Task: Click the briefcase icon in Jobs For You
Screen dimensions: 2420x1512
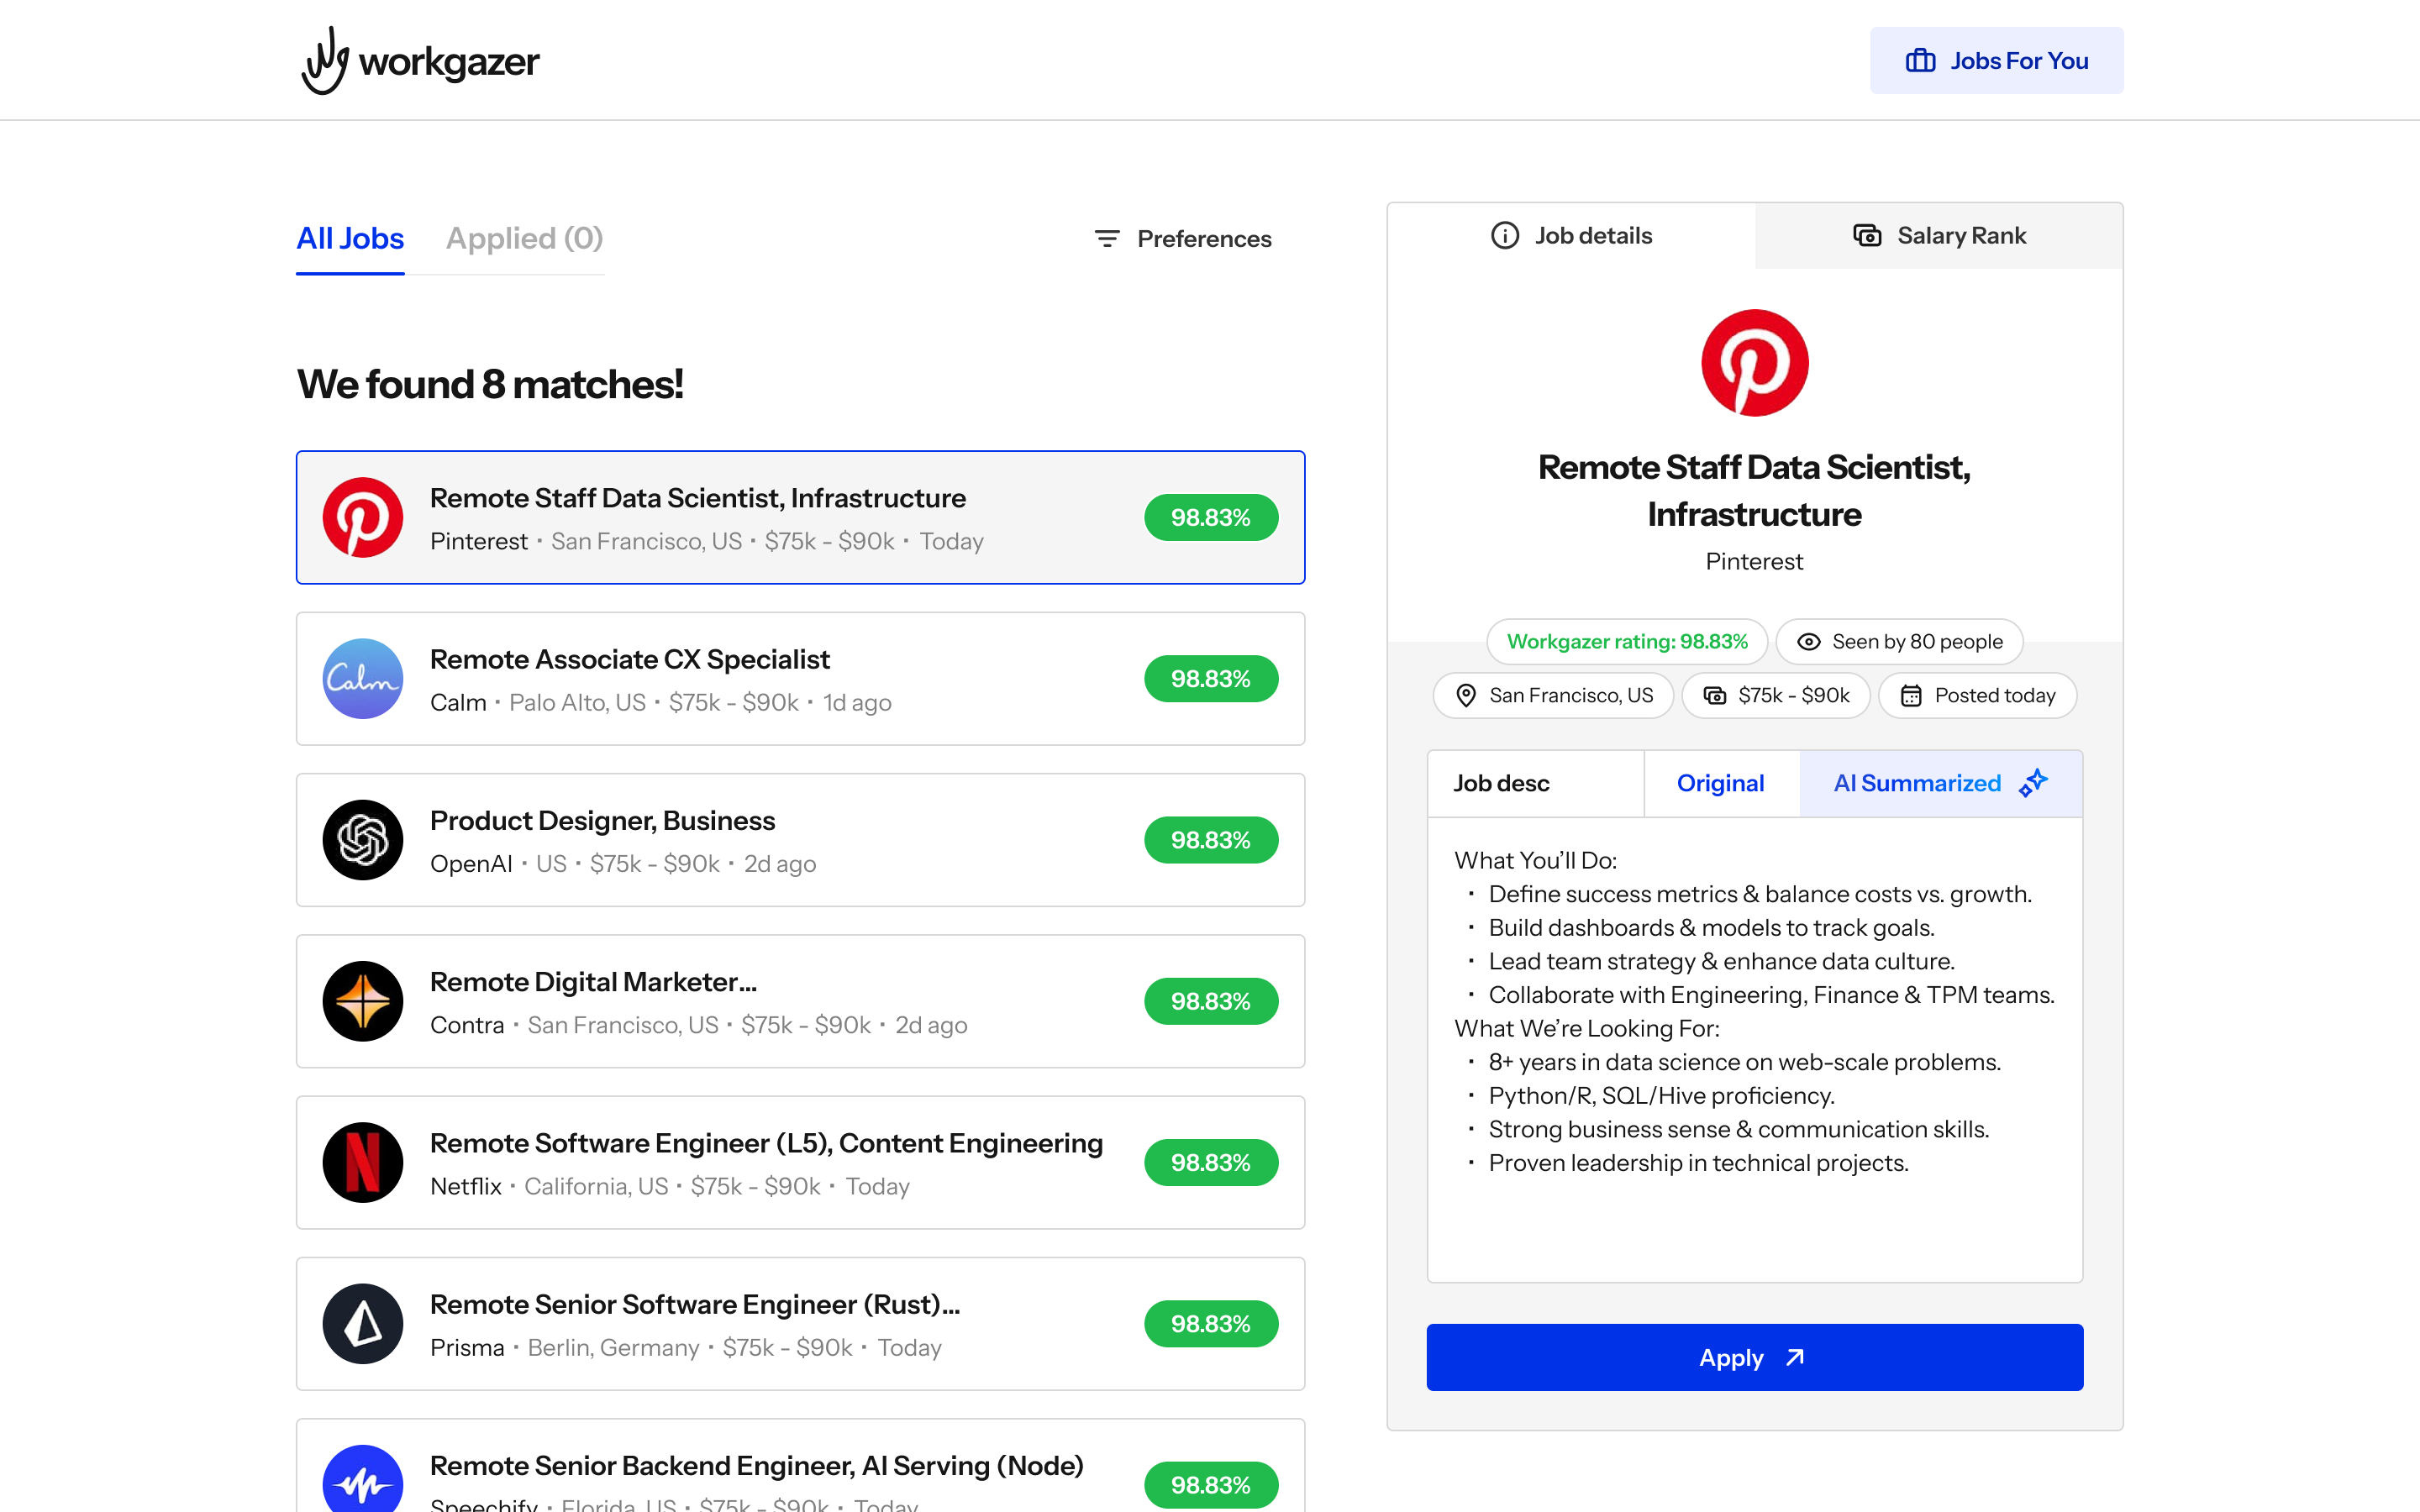Action: click(x=1920, y=61)
